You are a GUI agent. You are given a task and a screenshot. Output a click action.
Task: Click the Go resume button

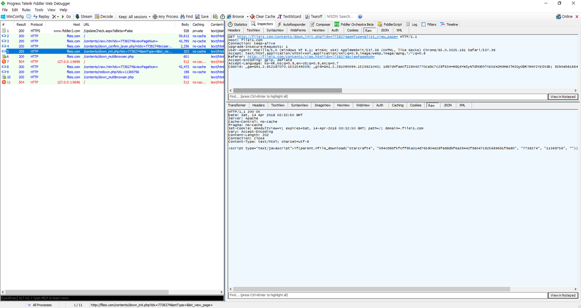[66, 16]
